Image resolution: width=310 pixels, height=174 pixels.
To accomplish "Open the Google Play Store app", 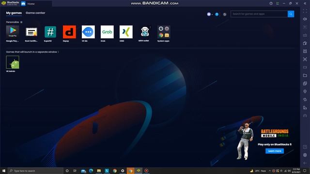I will (13, 32).
